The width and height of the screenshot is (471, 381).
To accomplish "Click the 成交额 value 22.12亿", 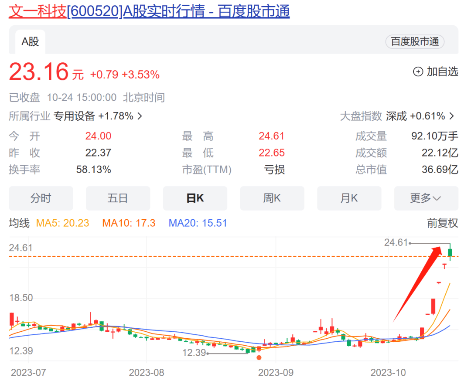I will pyautogui.click(x=440, y=153).
